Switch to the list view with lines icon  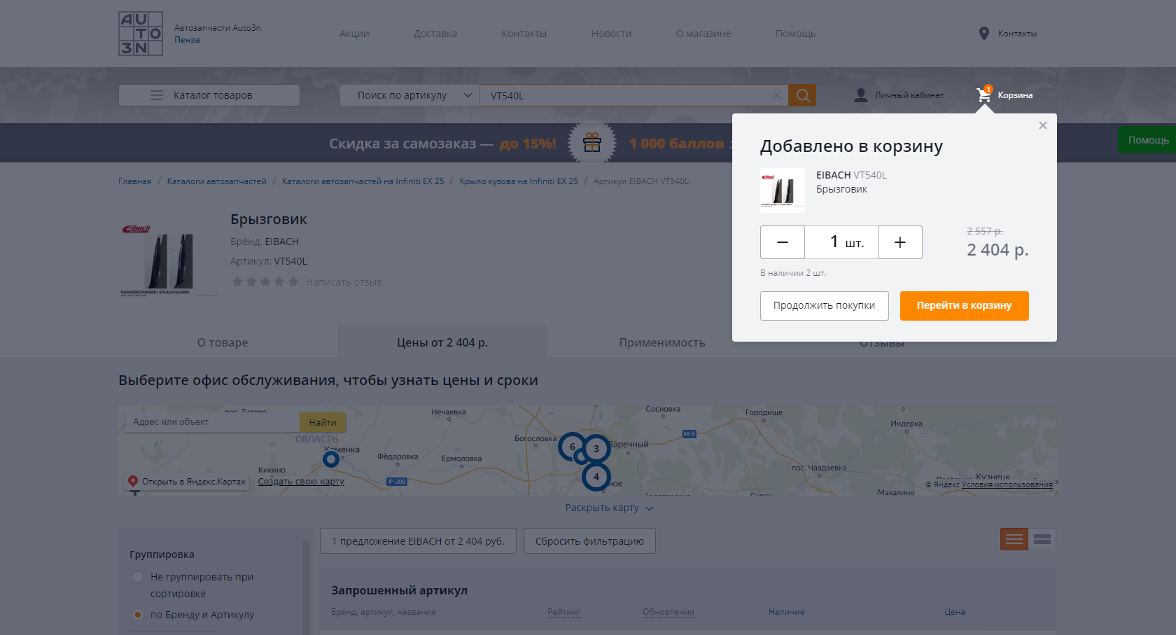click(1014, 539)
